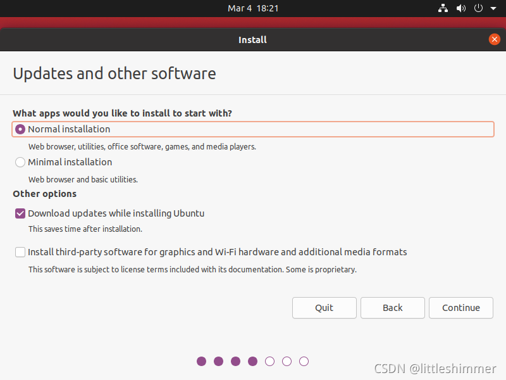Open the clock showing Mar 4 18:21
The height and width of the screenshot is (380, 506).
pos(253,8)
